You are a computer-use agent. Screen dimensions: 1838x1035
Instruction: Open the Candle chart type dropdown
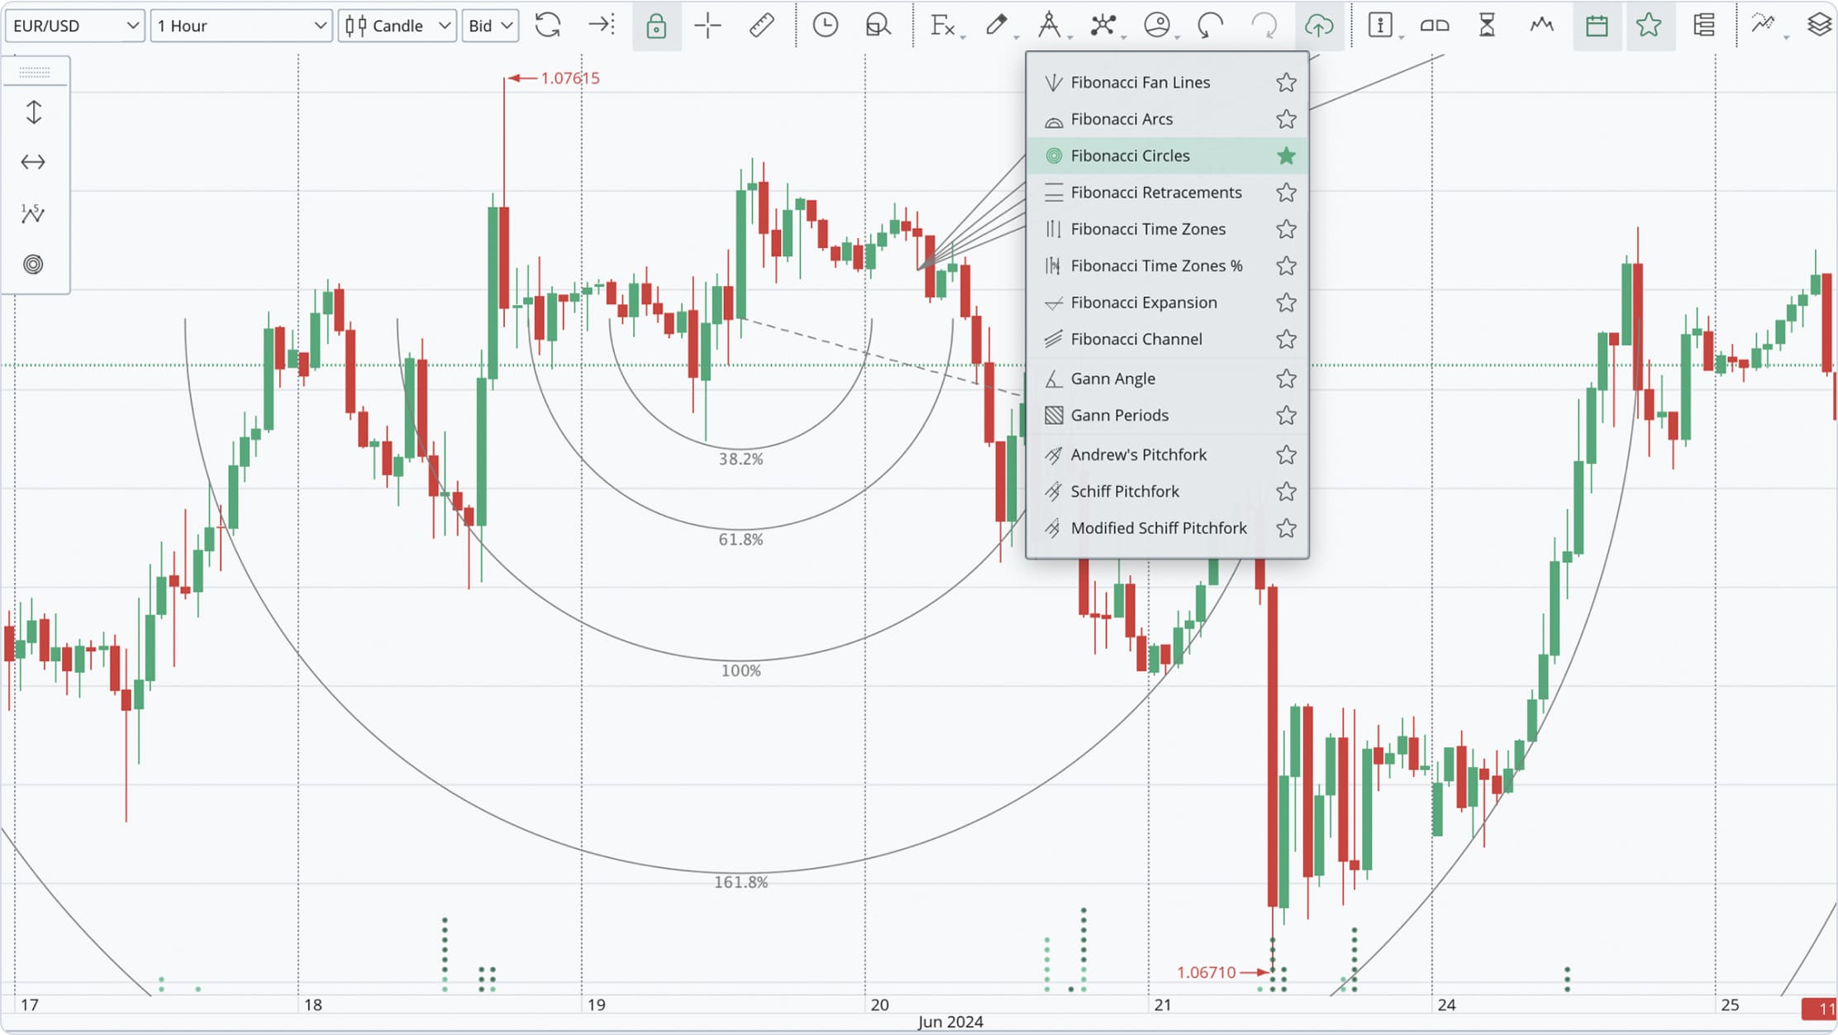(x=398, y=26)
